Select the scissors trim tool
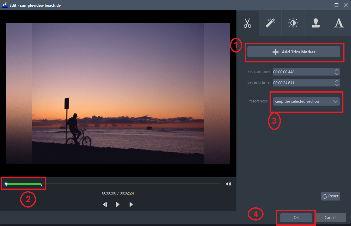 pyautogui.click(x=247, y=23)
